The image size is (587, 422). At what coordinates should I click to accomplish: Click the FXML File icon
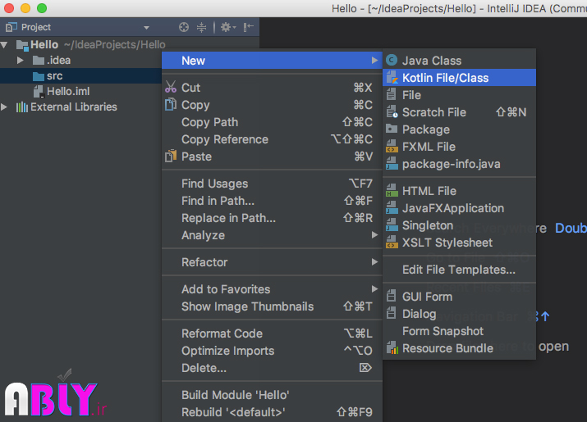click(x=392, y=146)
